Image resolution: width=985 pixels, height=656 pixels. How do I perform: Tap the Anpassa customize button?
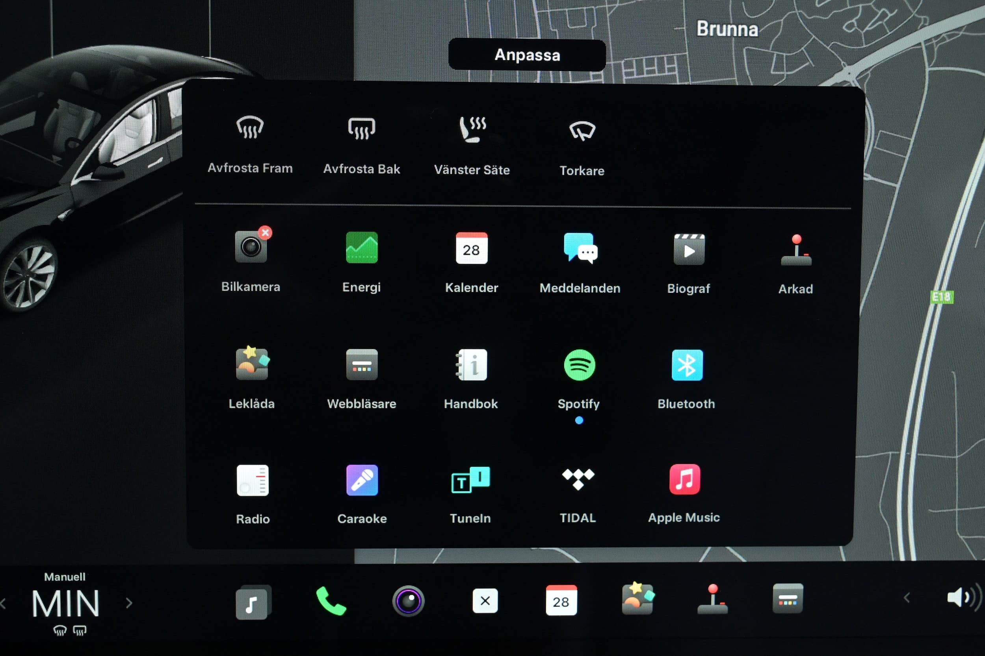(527, 55)
